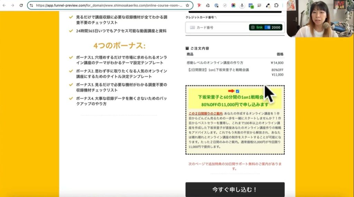Click the recycle arrows extension icon
Screen dimensions: 354x197
pyautogui.click(x=208, y=6)
